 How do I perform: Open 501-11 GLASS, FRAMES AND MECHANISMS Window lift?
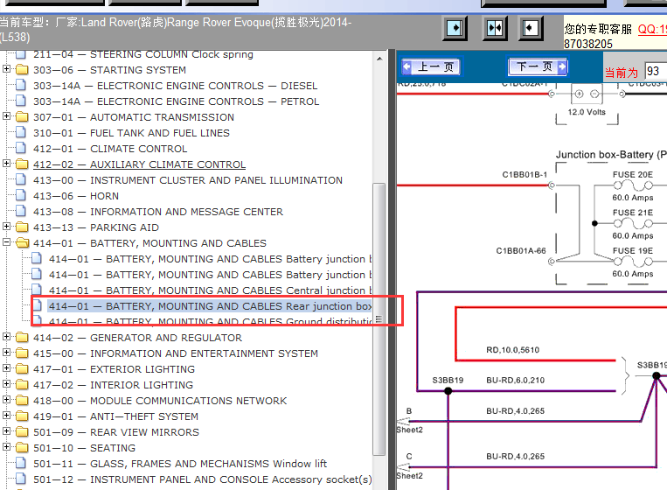[180, 464]
